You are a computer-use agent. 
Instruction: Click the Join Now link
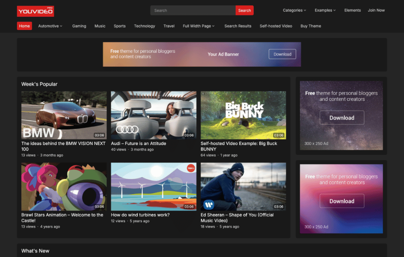tap(376, 10)
